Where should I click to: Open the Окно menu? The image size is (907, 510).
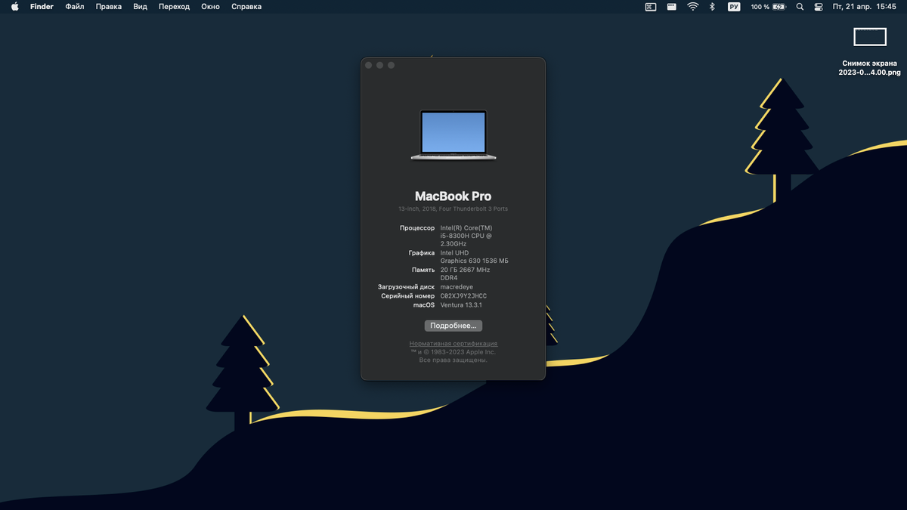(x=210, y=6)
